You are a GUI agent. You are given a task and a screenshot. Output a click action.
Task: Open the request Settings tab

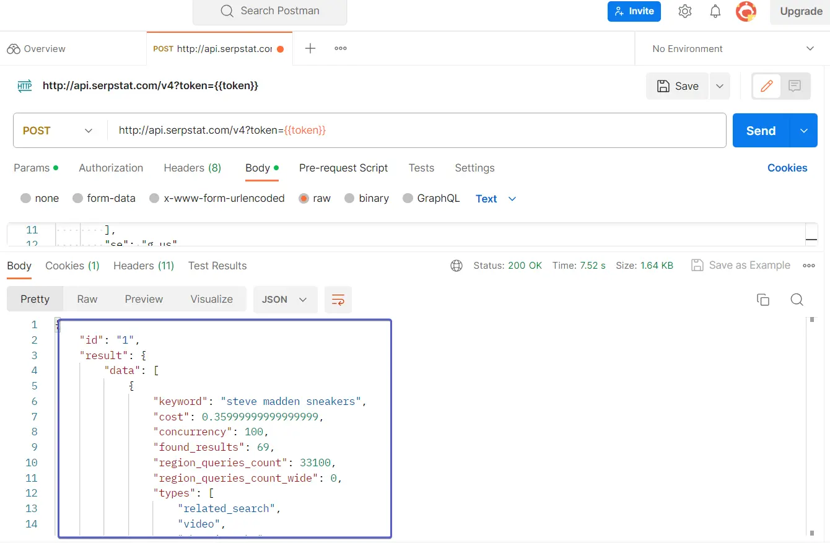click(x=474, y=168)
